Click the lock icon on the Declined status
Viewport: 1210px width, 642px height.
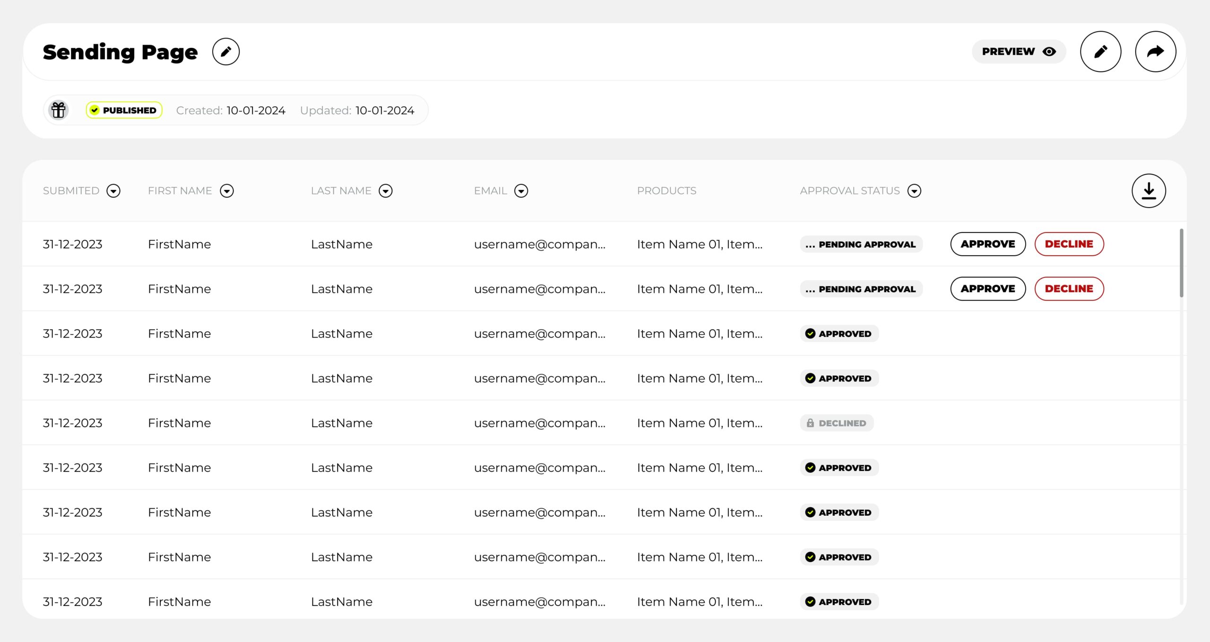(x=811, y=423)
